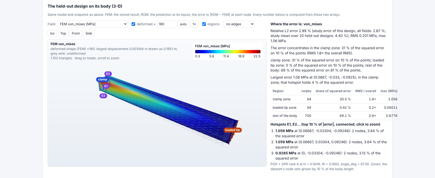The image size is (435, 178).
Task: Click the 'Hotspots E1, E2…' heading
Action: pos(325,124)
